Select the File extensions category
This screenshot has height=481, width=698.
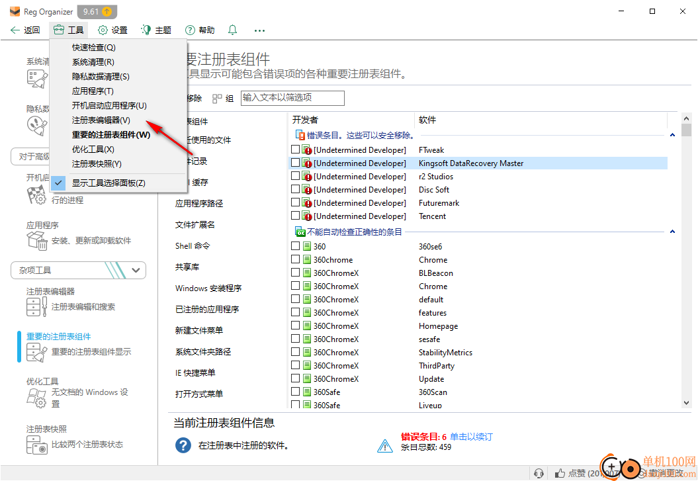coord(195,225)
